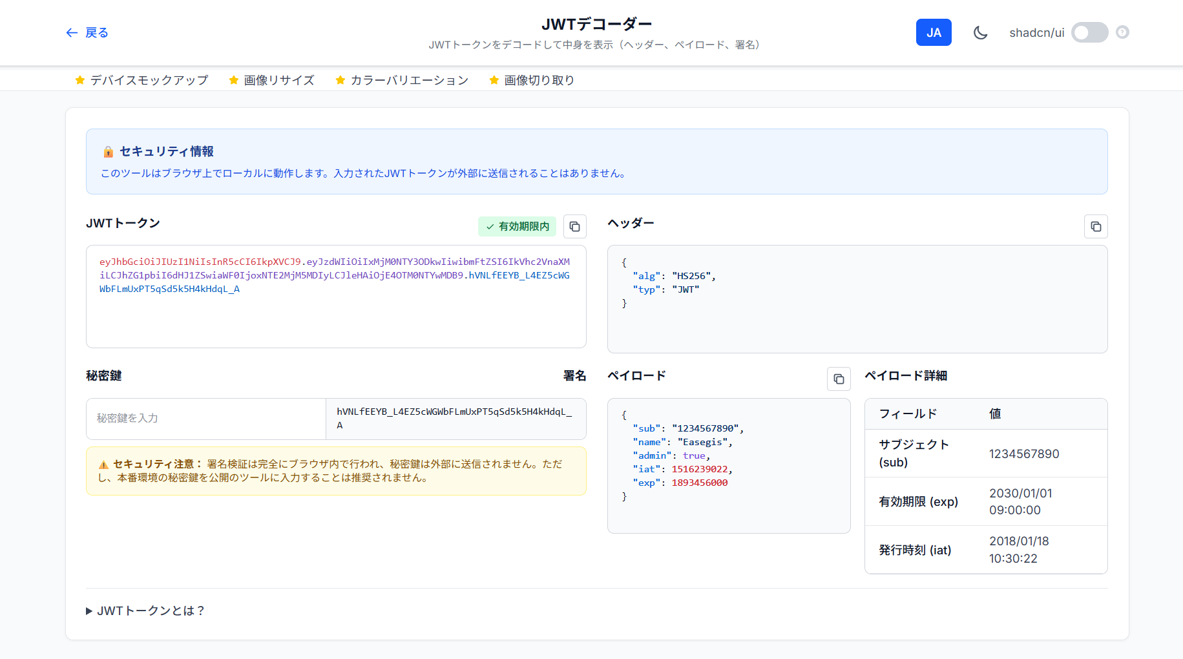Click the "admin": true line in payload
The image size is (1183, 659).
coord(672,456)
